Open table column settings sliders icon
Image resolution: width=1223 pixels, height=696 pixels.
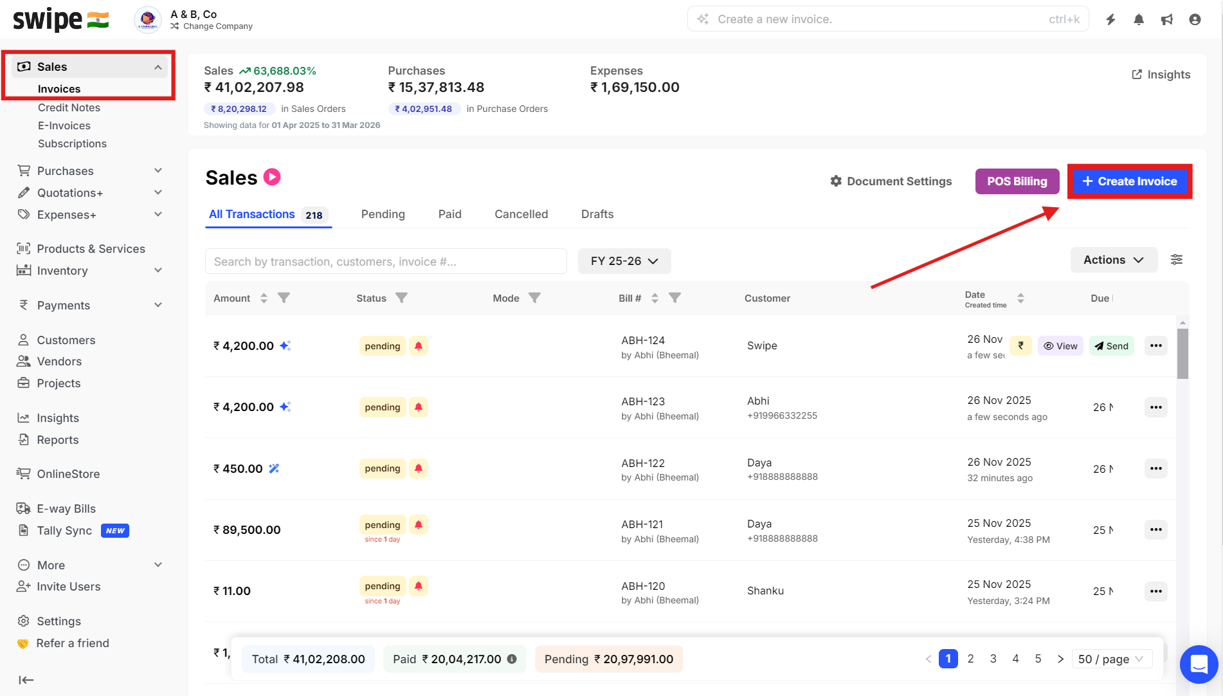[x=1176, y=260]
